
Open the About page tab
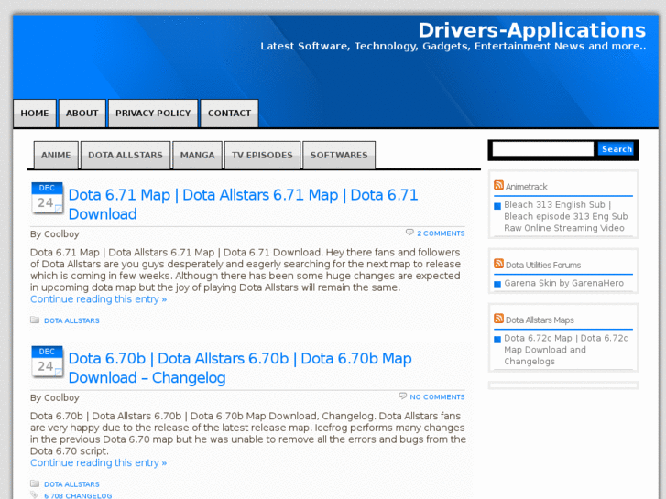pyautogui.click(x=82, y=114)
